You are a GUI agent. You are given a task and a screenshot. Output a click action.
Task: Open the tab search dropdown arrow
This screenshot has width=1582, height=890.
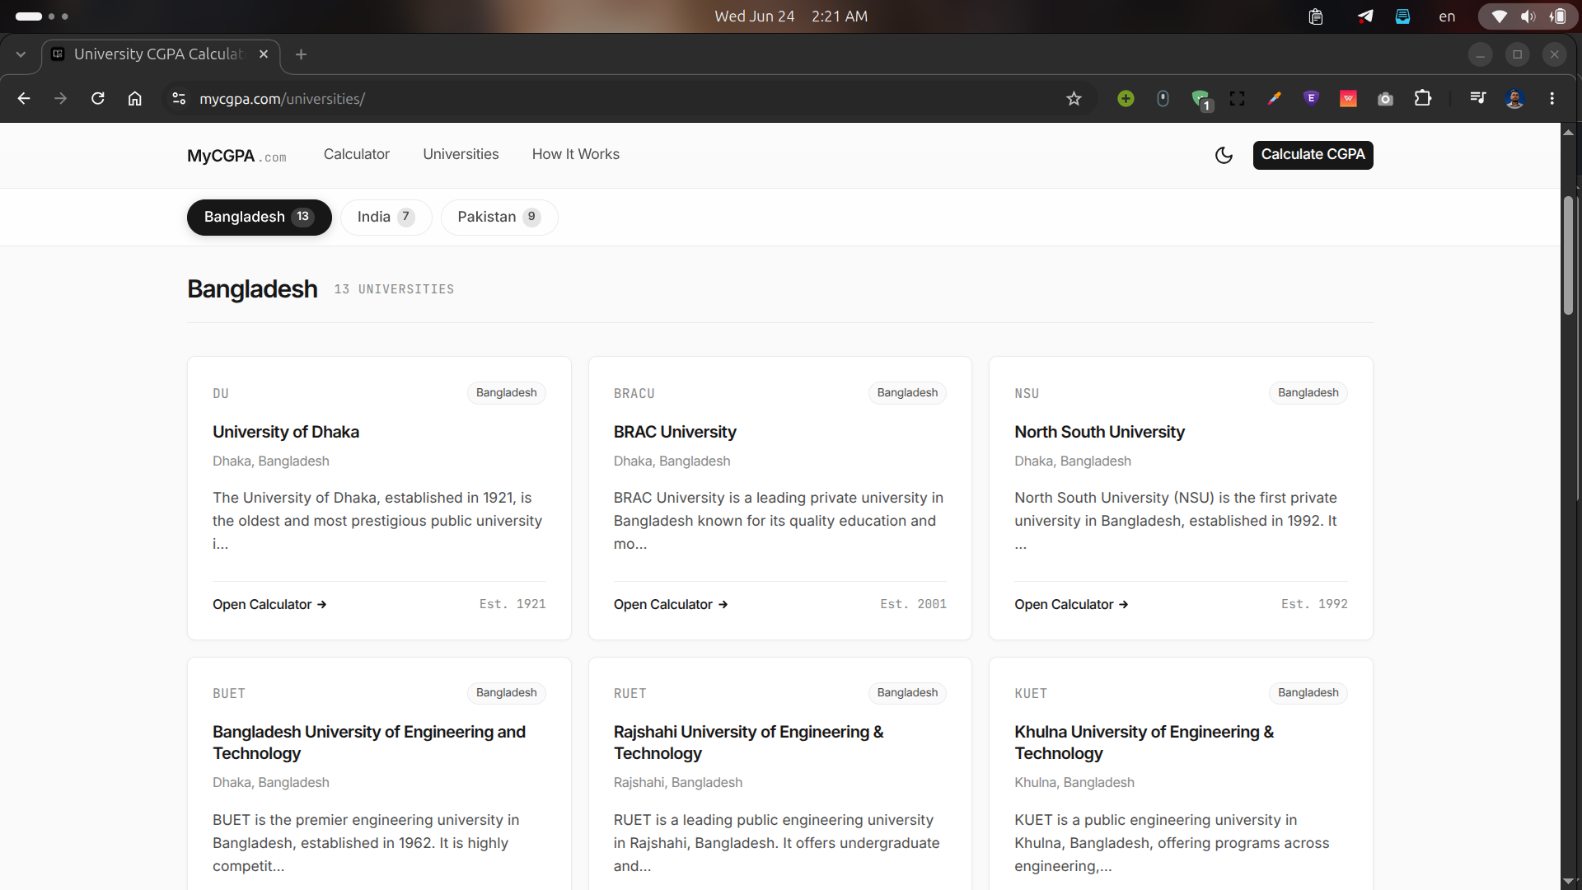(x=21, y=54)
